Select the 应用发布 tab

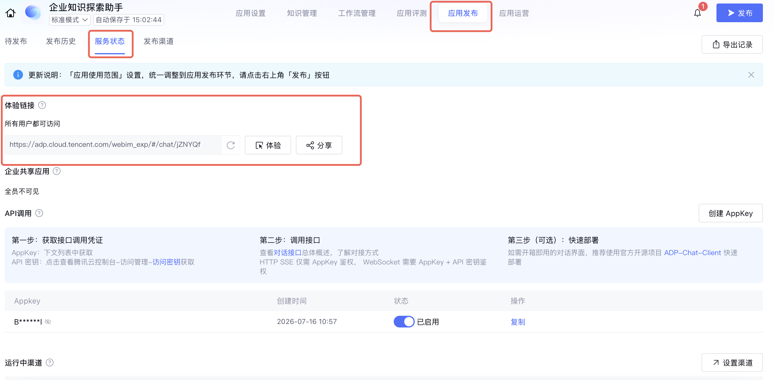(x=463, y=13)
